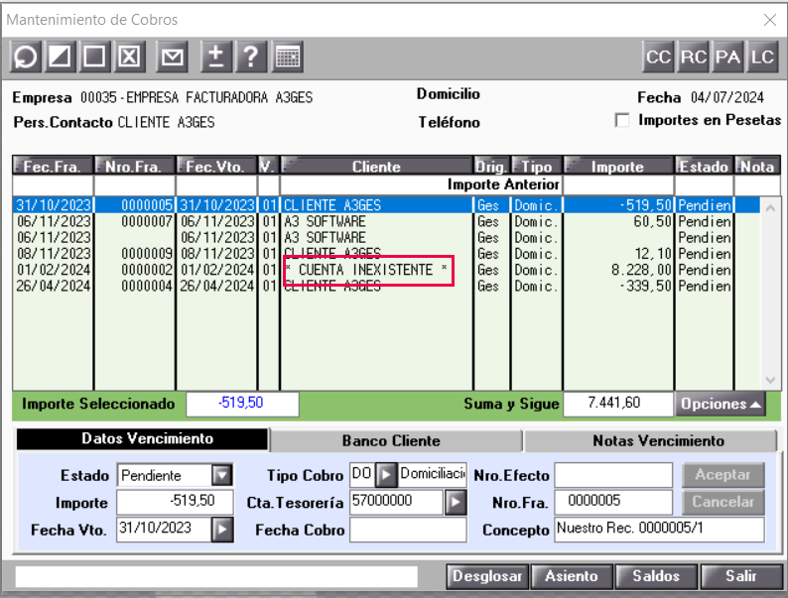Open the Cta.Tesorería lookup arrow
Screen dimensions: 788x598
click(456, 503)
